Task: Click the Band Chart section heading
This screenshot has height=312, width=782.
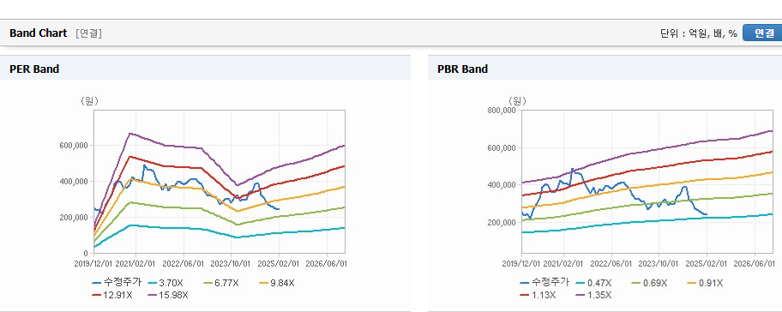Action: (x=38, y=33)
